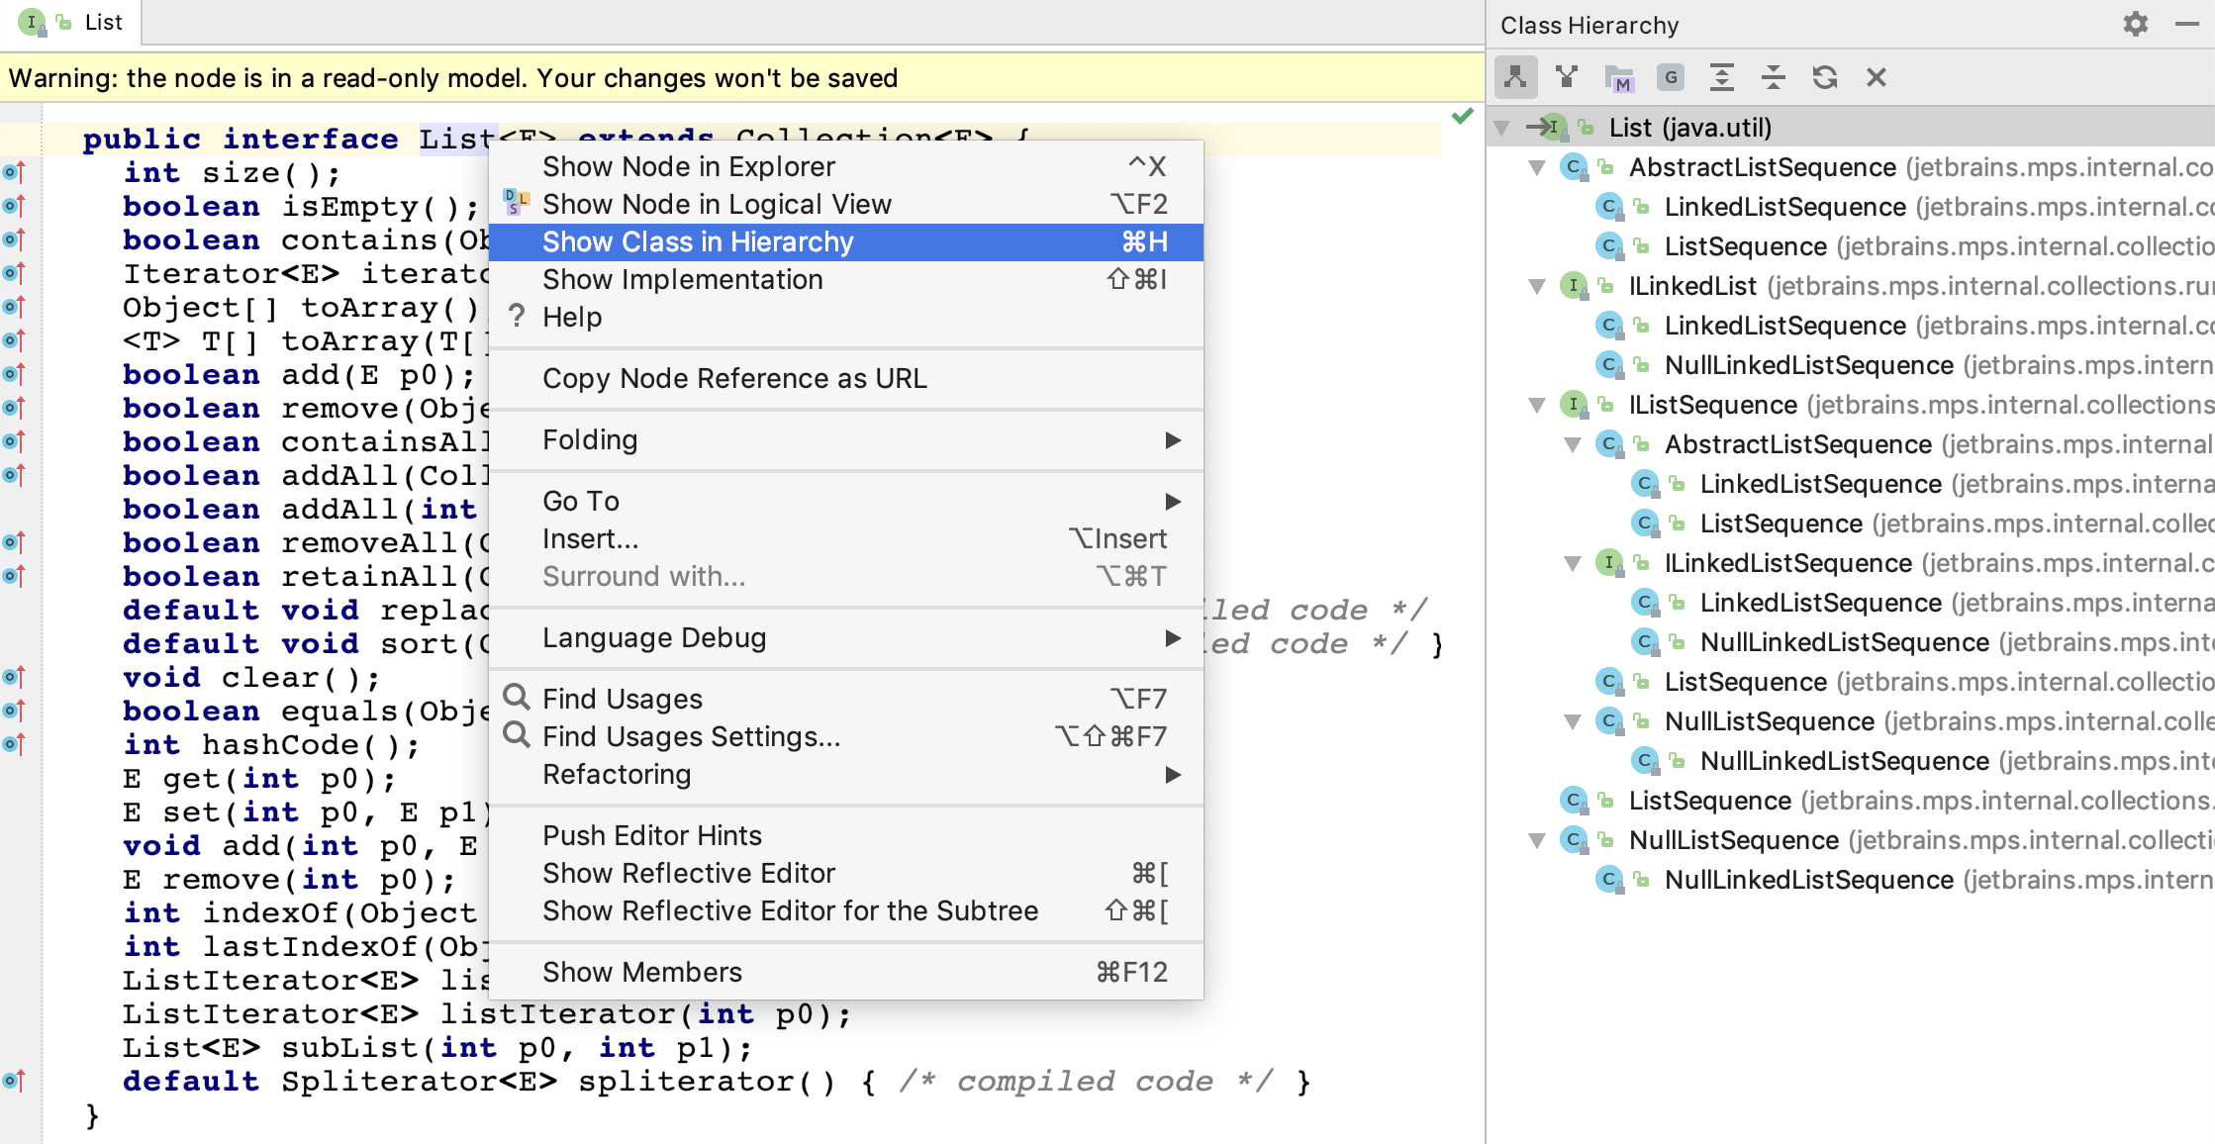
Task: Collapse all nodes in Class Hierarchy
Action: pos(1774,76)
